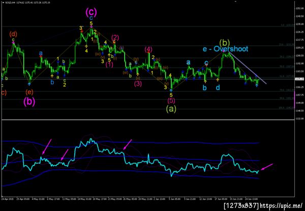The image size is (305, 211).
Task: Select the orange (e) wave label
Action: click(x=29, y=92)
